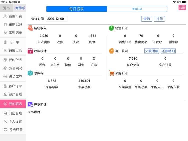This screenshot has height=141, width=188.
Task: Click the 支付宝 label
Action: [55, 65]
